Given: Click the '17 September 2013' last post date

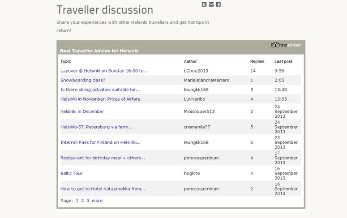Looking at the screenshot, I should [286, 158].
